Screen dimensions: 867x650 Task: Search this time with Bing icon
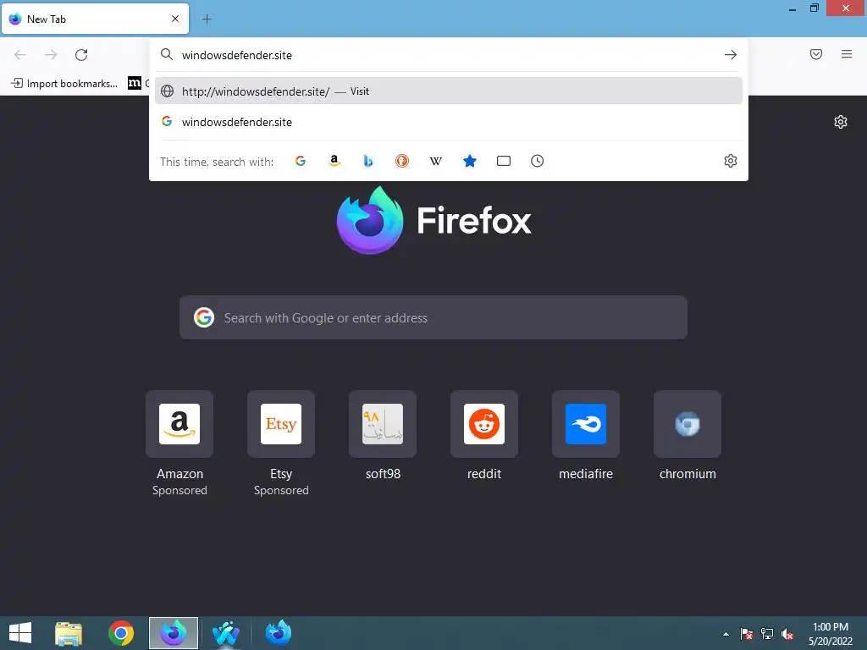pyautogui.click(x=368, y=161)
